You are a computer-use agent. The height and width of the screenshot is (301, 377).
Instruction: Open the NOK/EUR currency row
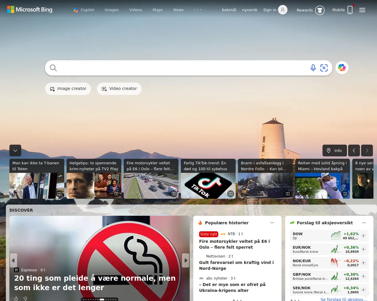[x=329, y=263]
